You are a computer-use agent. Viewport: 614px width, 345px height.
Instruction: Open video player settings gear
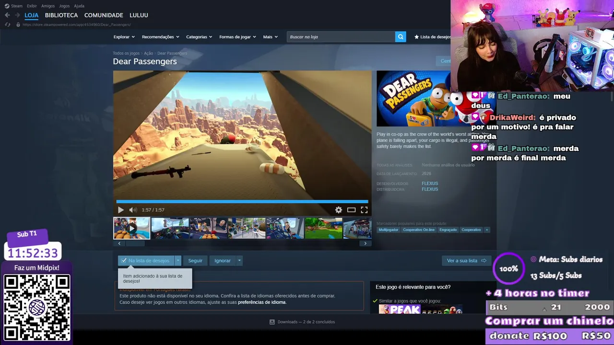(339, 210)
